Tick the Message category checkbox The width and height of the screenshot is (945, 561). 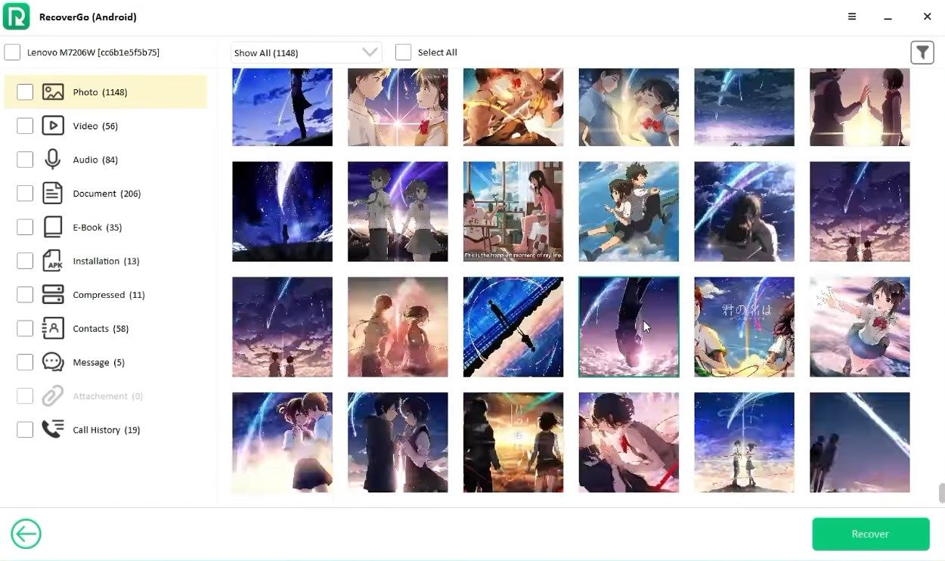[25, 362]
